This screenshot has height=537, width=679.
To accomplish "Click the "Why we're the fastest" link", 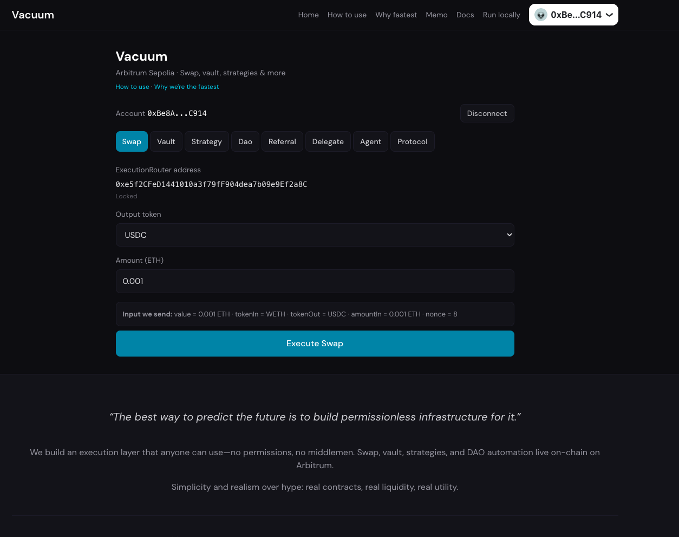I will point(187,87).
